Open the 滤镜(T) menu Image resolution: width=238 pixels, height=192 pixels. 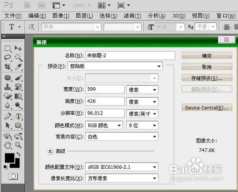point(132,16)
